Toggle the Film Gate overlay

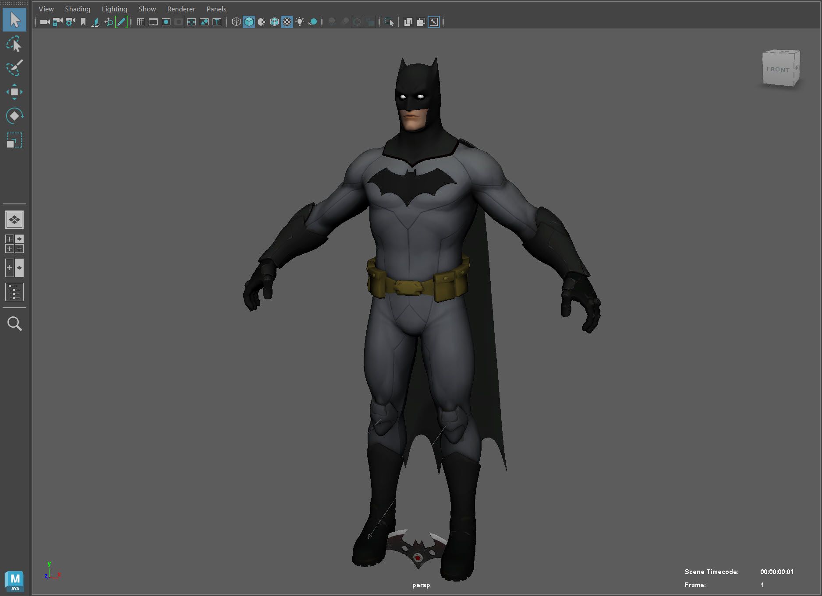pyautogui.click(x=153, y=22)
